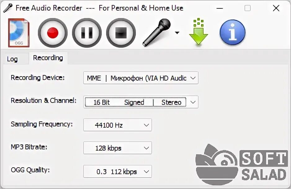Click the Sampling Frequency label
Screen dimensions: 291x189
point(42,124)
